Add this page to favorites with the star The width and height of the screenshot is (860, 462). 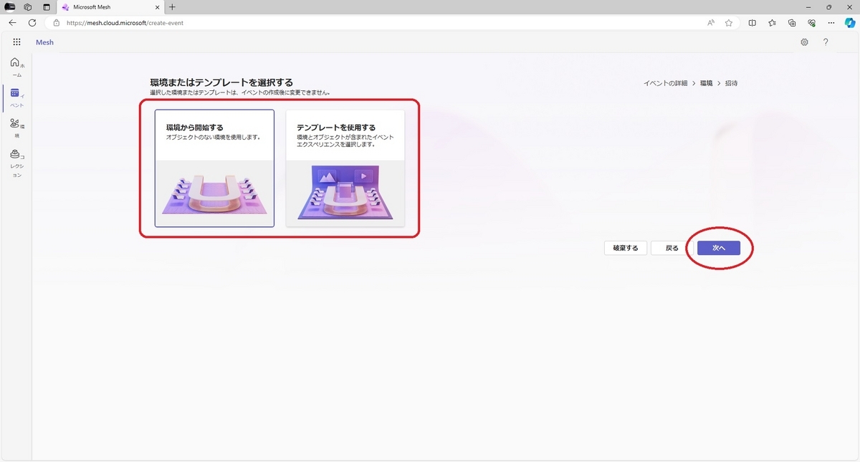tap(729, 23)
